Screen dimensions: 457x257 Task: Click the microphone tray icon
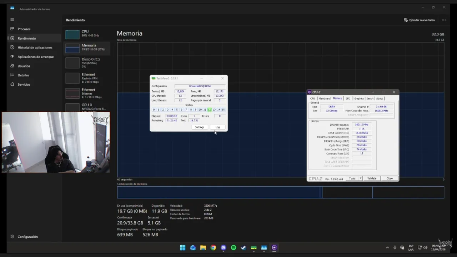[395, 248]
